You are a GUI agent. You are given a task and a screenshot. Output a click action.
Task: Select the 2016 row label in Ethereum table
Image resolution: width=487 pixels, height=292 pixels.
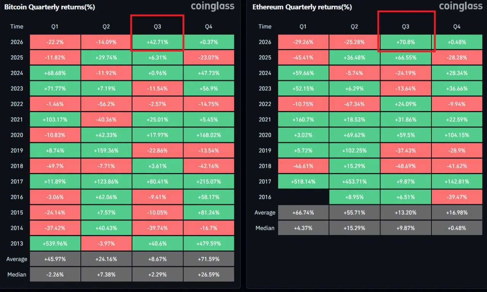click(265, 197)
